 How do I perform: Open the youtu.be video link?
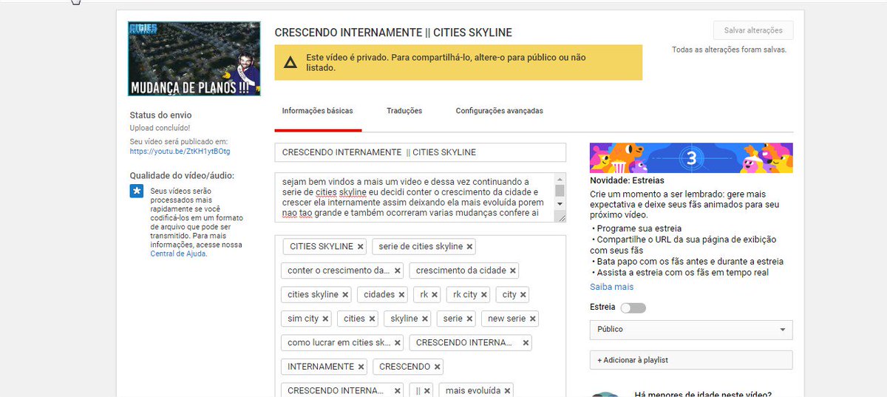[180, 152]
